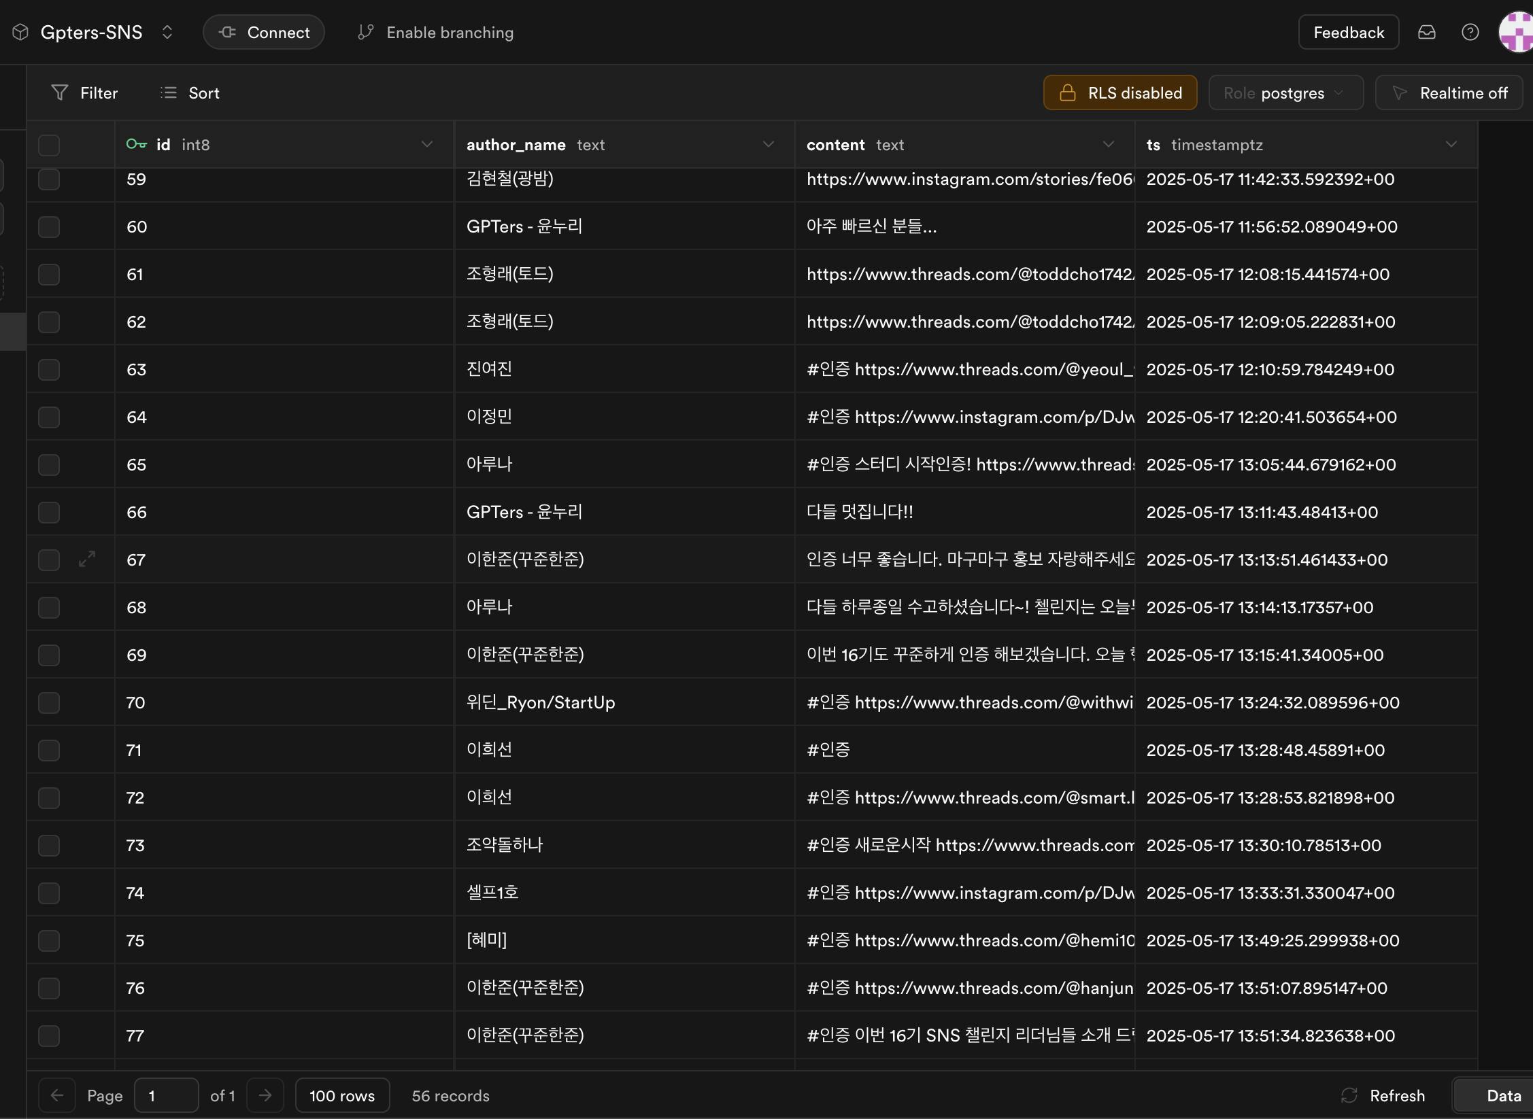Image resolution: width=1533 pixels, height=1119 pixels.
Task: Expand the Gpters-SNS project switcher
Action: click(167, 32)
